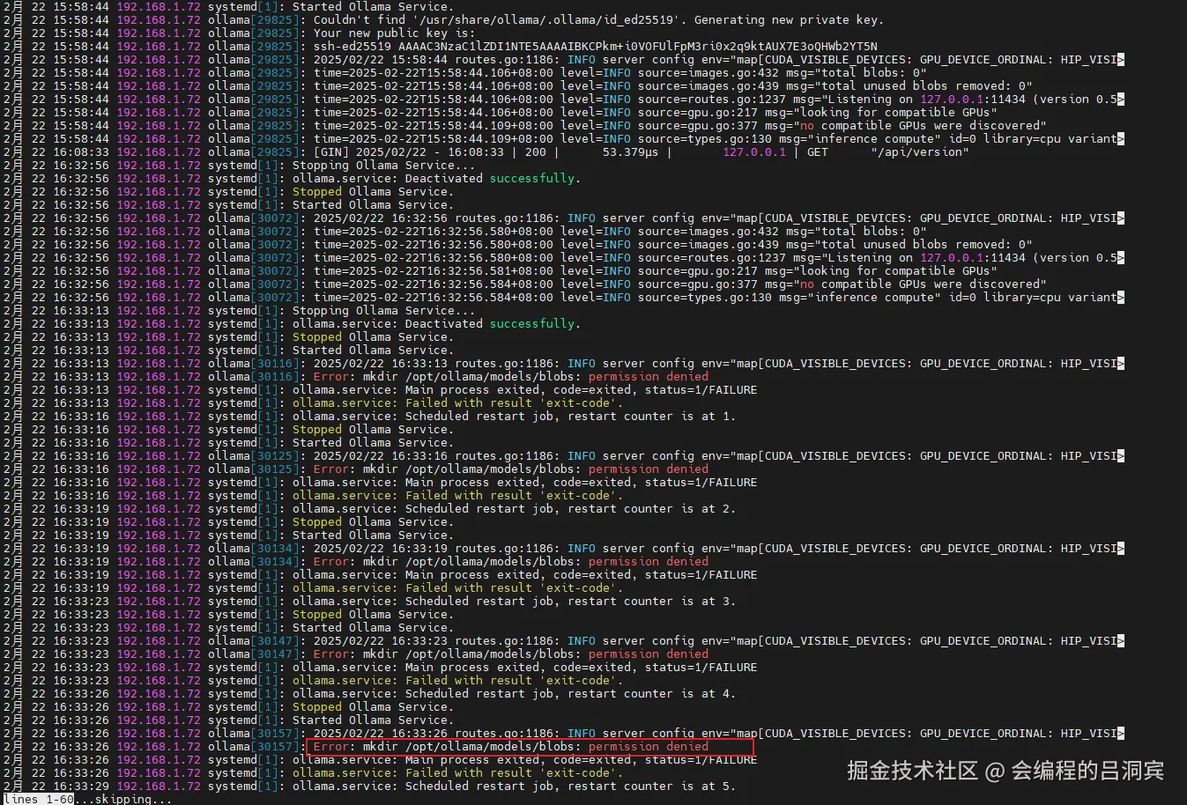
Task: Click "Stopping Ollama Service..." on the 16:33:13 line
Action: pyautogui.click(x=383, y=310)
